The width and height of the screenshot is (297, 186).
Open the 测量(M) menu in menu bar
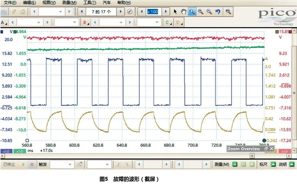69,3
